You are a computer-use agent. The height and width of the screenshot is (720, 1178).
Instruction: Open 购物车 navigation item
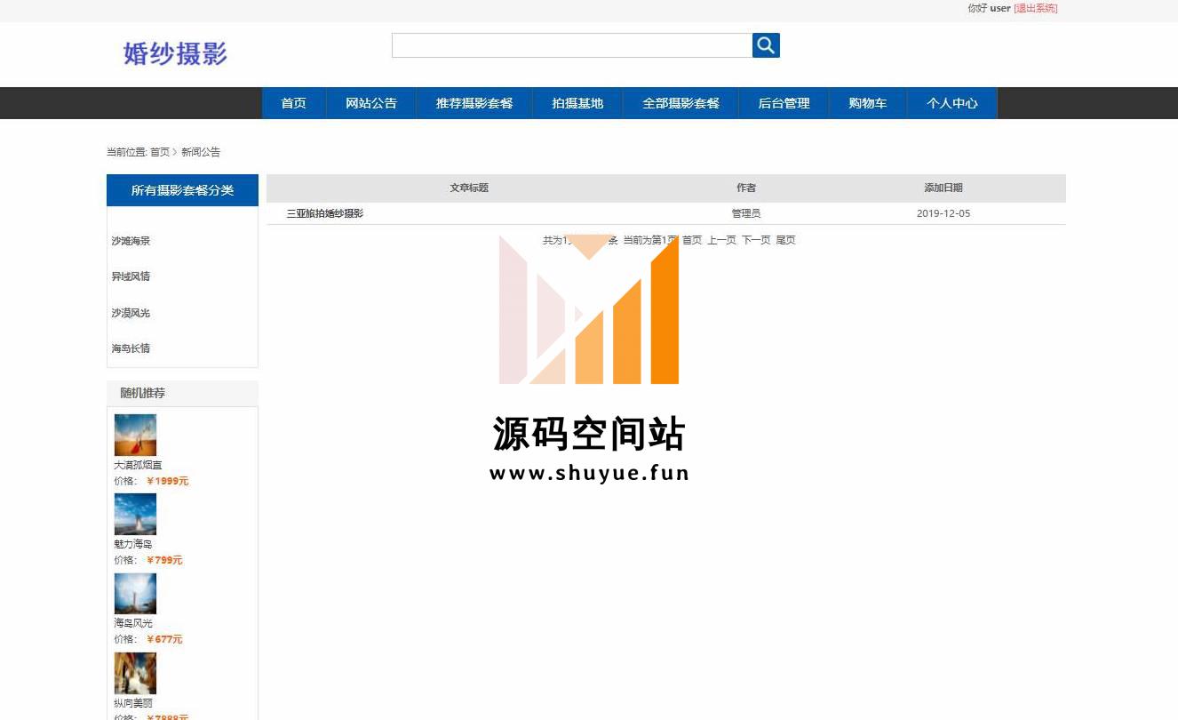coord(868,103)
